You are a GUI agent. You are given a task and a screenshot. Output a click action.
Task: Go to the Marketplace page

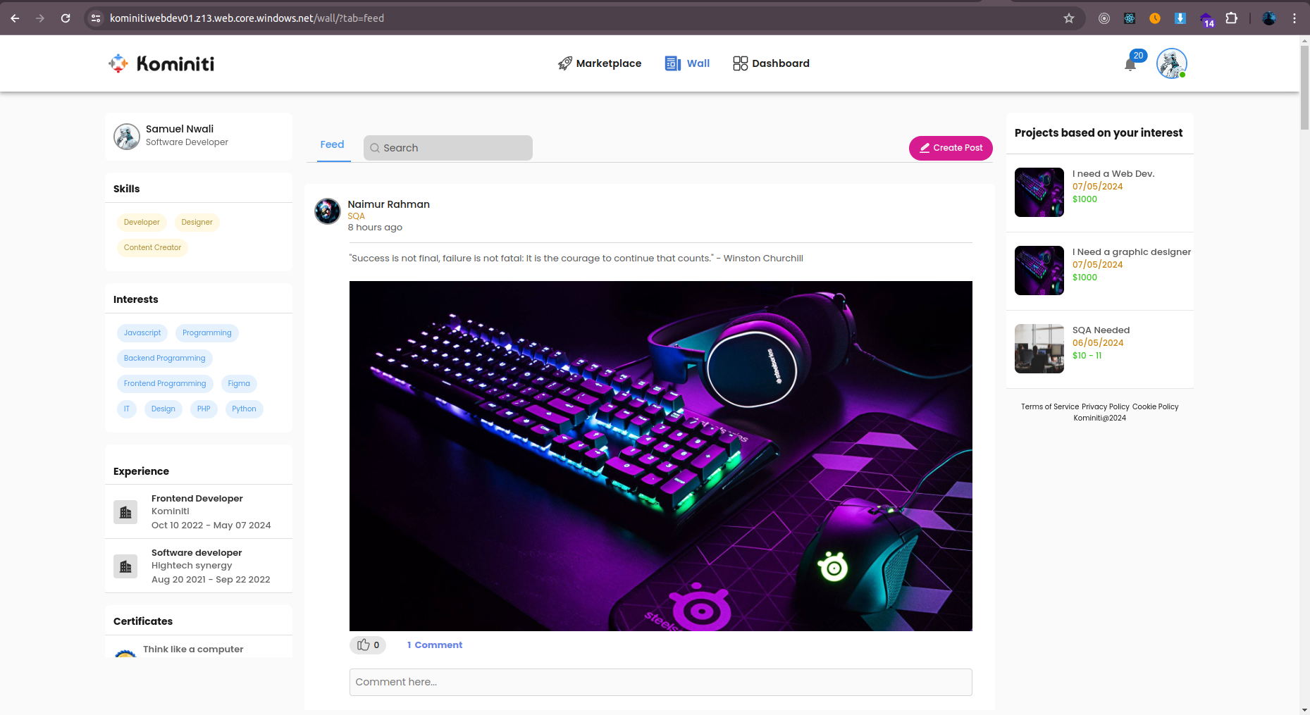pos(600,63)
